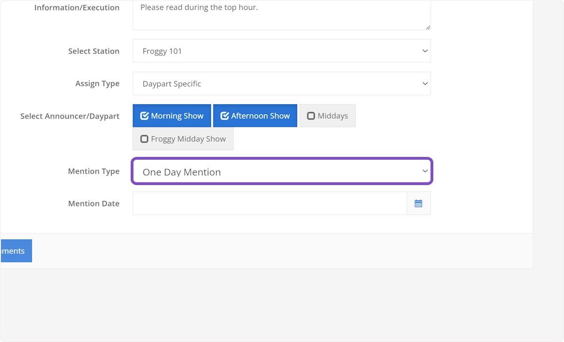The image size is (564, 342).
Task: Click the partially visible blue button at bottom-left
Action: [16, 251]
